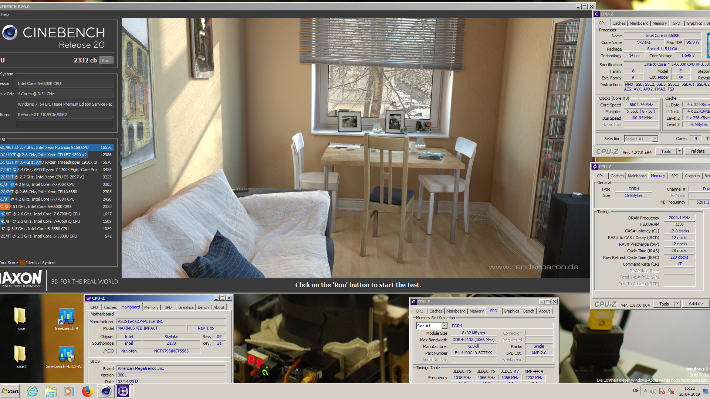
Task: Switch to Memory tab in Mainboard window
Action: click(151, 307)
